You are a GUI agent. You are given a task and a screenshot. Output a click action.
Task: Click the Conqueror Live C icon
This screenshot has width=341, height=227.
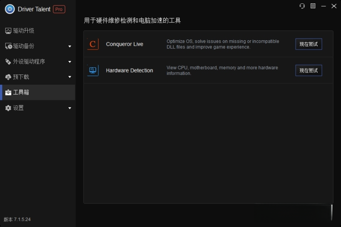pyautogui.click(x=93, y=44)
